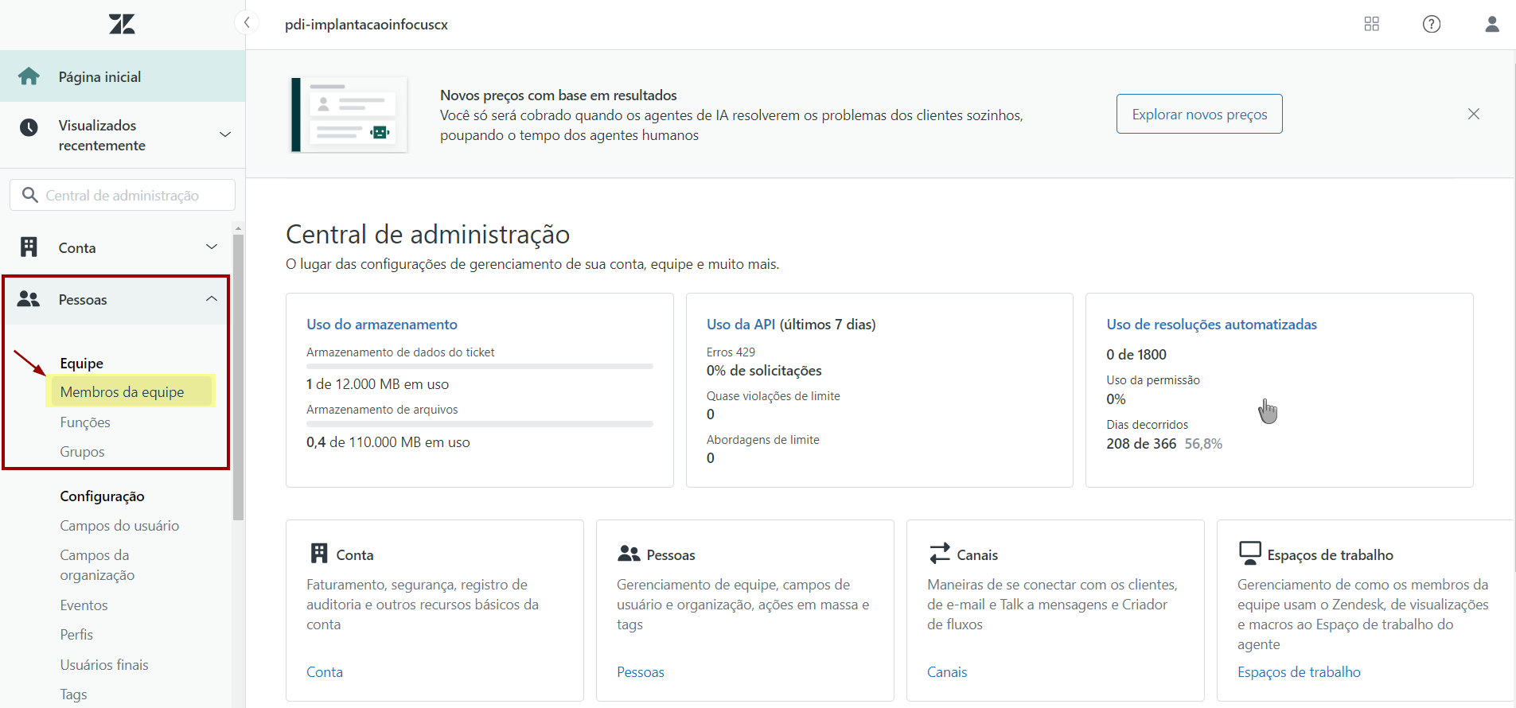The height and width of the screenshot is (708, 1516).
Task: Select Membros da equipe in sidebar
Action: (122, 391)
